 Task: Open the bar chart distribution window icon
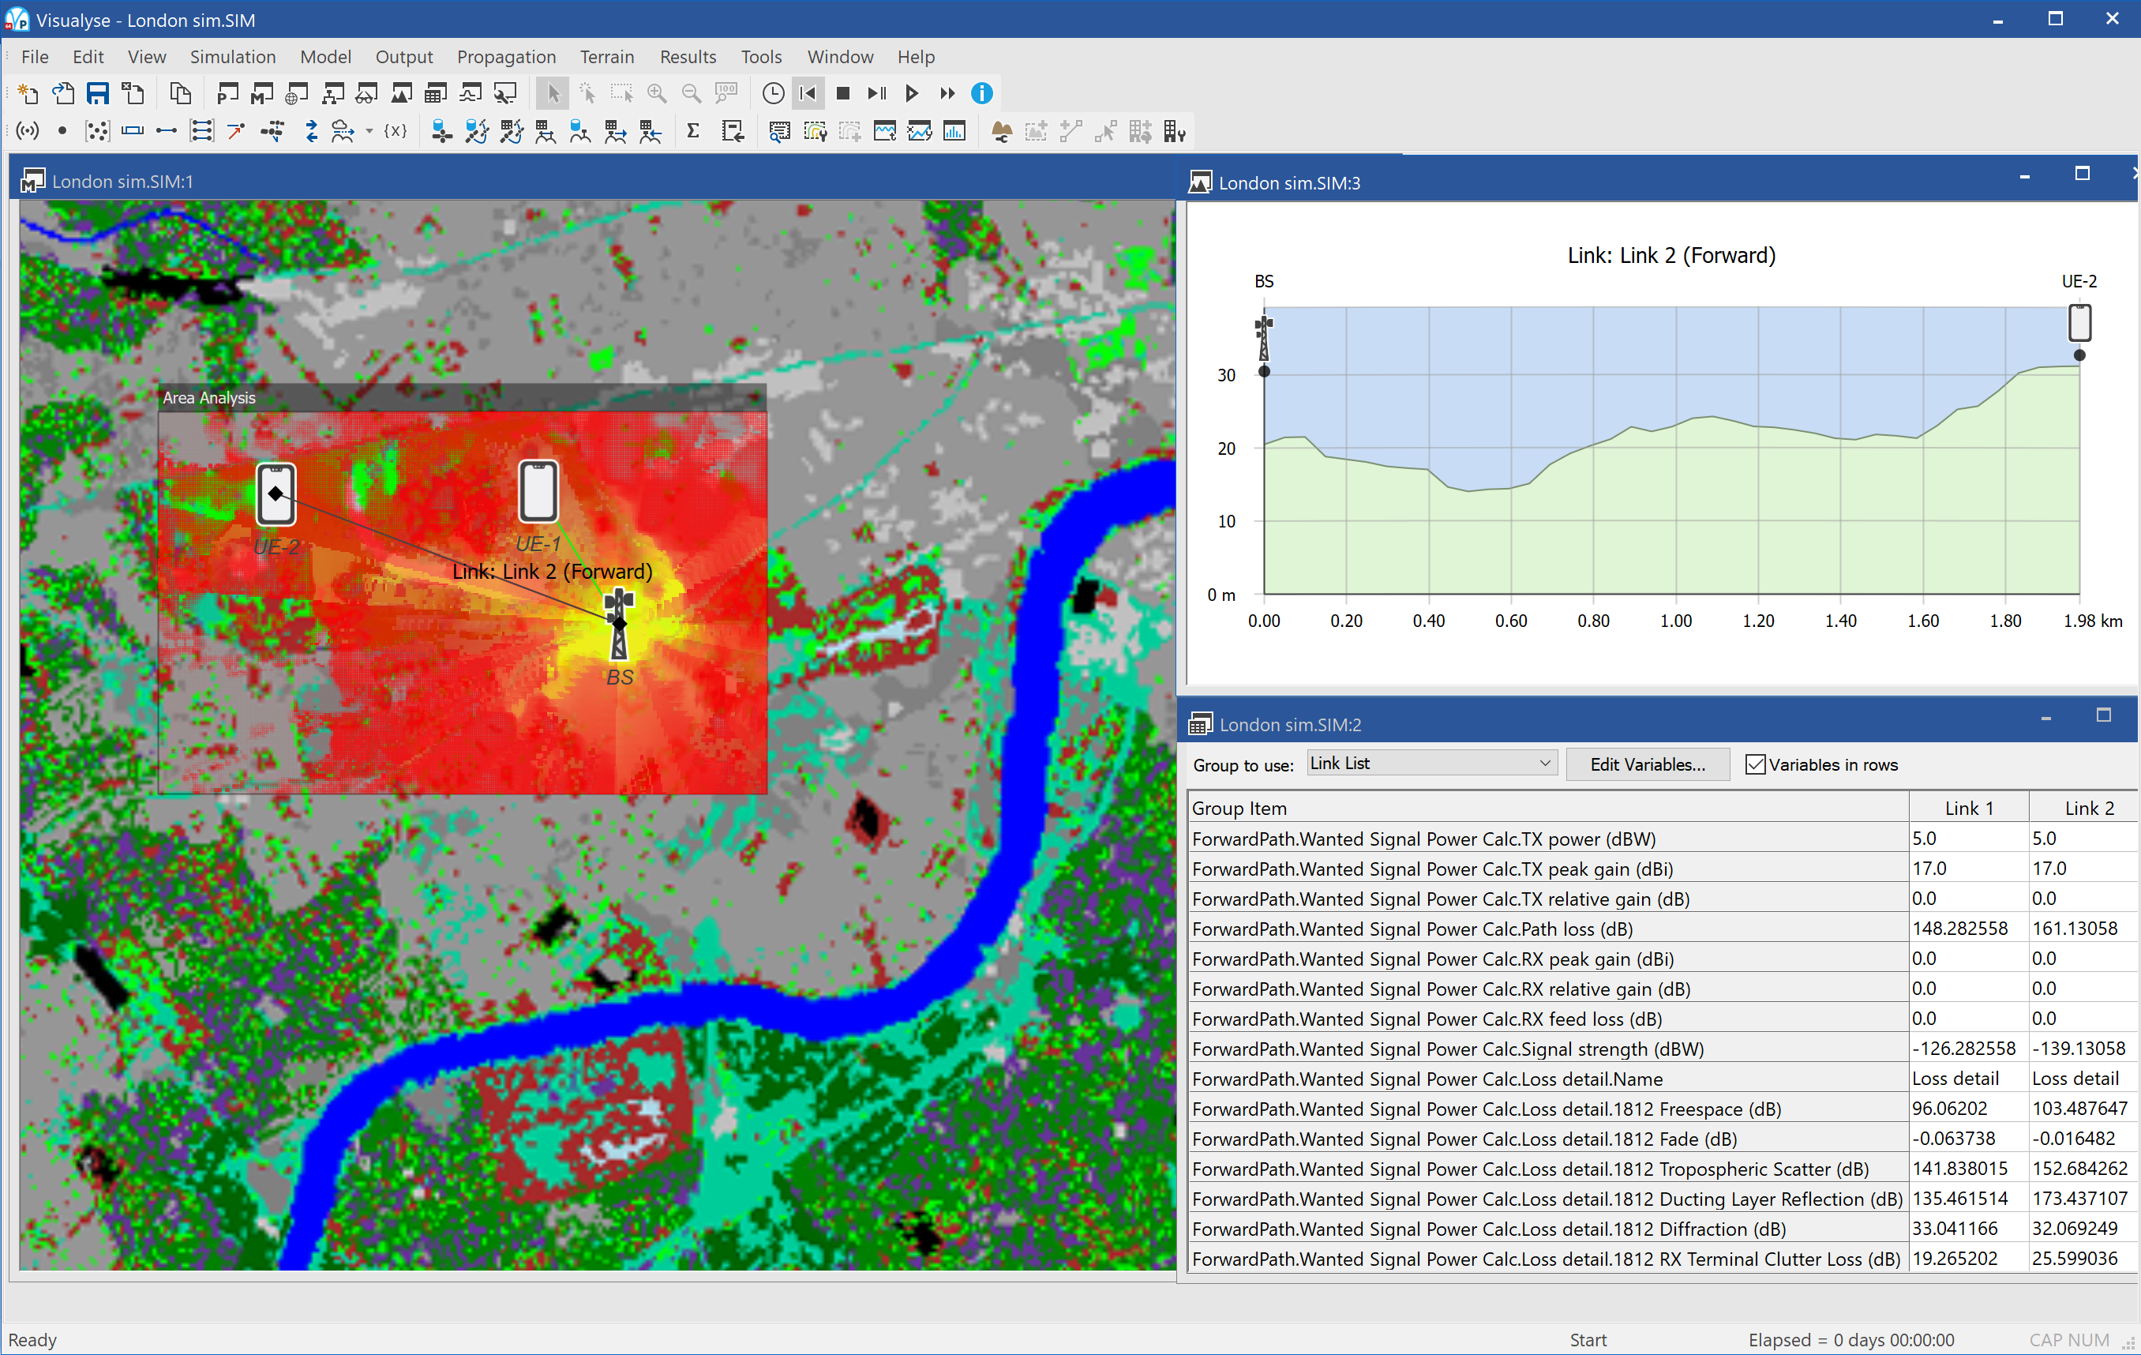pos(954,132)
